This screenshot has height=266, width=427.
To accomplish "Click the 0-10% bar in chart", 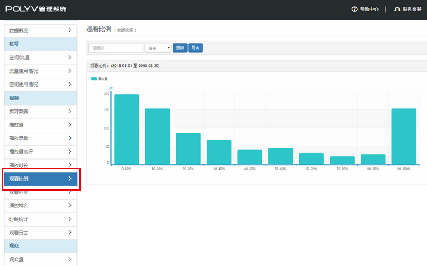I will [126, 130].
